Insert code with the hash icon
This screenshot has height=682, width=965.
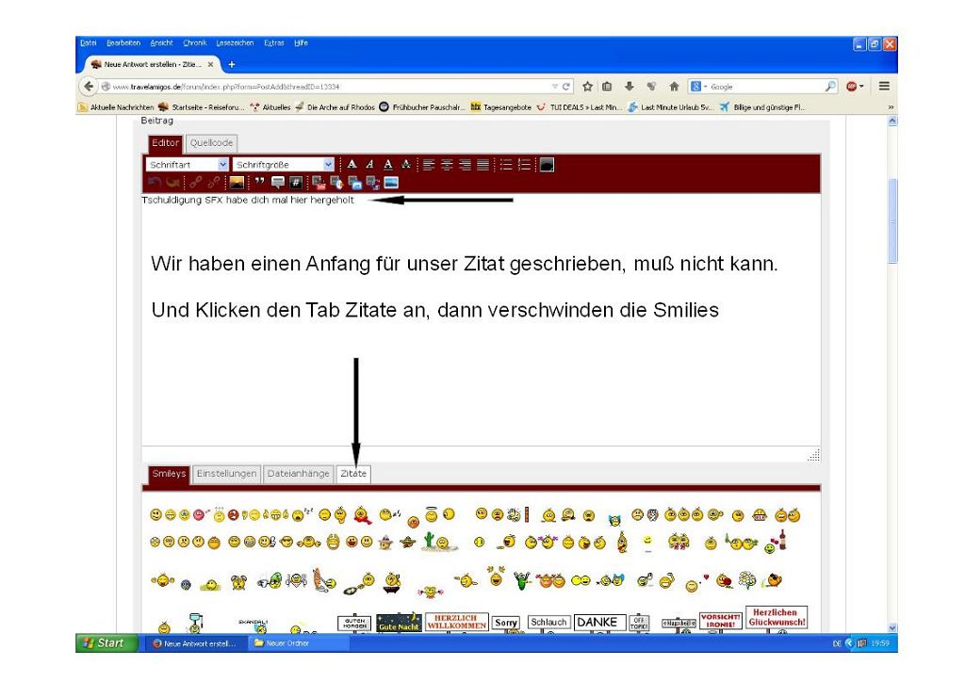click(x=294, y=181)
